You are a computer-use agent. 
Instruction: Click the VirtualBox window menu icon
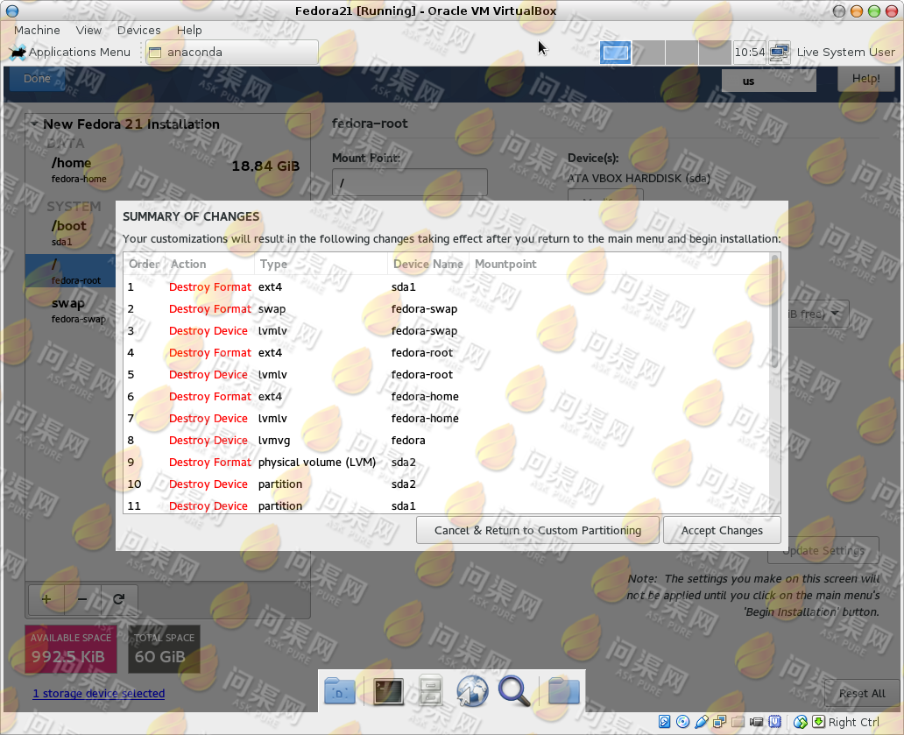11,11
